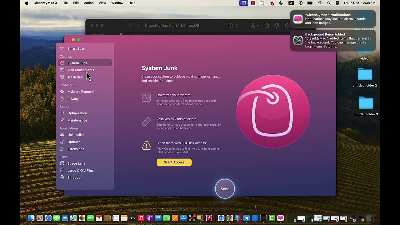Open Finder from the Dock
Image resolution: width=400 pixels, height=225 pixels.
31,218
